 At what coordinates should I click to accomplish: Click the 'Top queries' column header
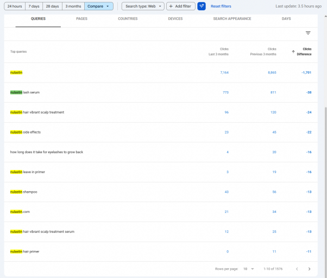click(18, 52)
